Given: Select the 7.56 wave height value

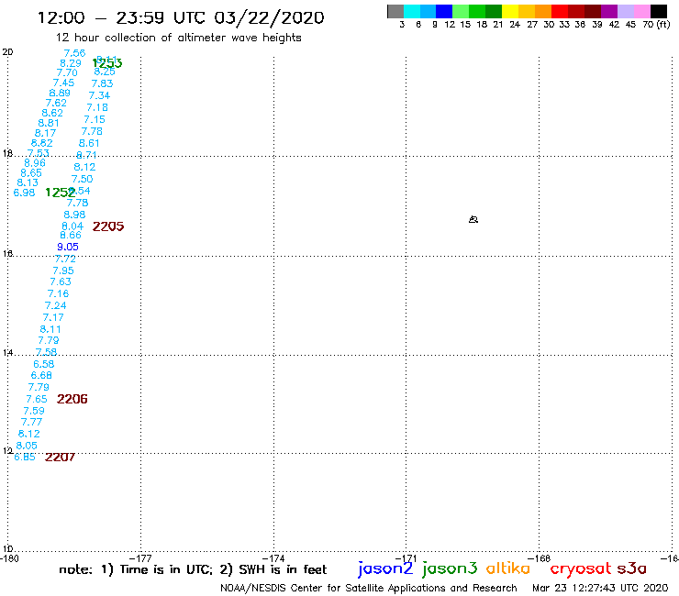Looking at the screenshot, I should point(74,53).
